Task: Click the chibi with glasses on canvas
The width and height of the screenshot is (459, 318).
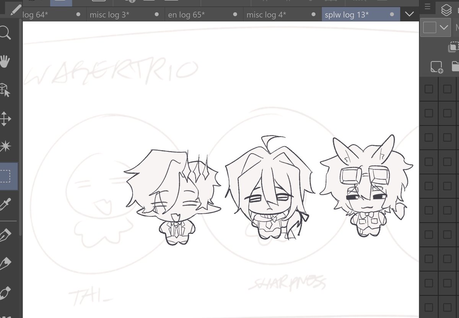Action: [366, 186]
